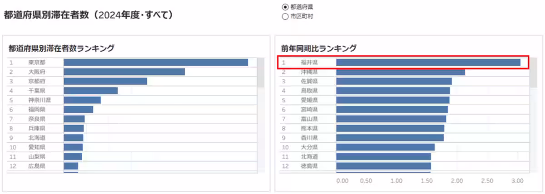Select the 奈良県 bar in the left chart
The width and height of the screenshot is (545, 194).
coord(74,119)
